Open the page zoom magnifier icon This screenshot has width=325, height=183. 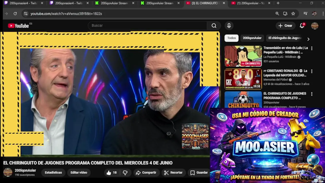277,14
